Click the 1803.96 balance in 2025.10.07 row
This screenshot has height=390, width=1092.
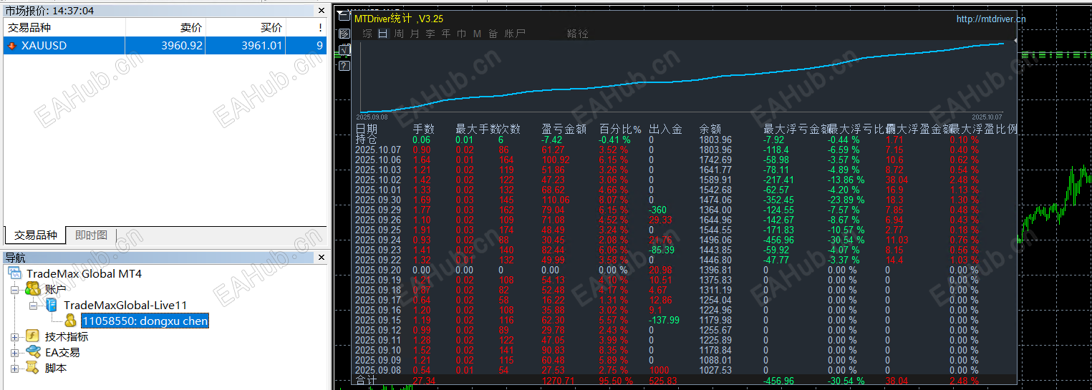tap(715, 150)
